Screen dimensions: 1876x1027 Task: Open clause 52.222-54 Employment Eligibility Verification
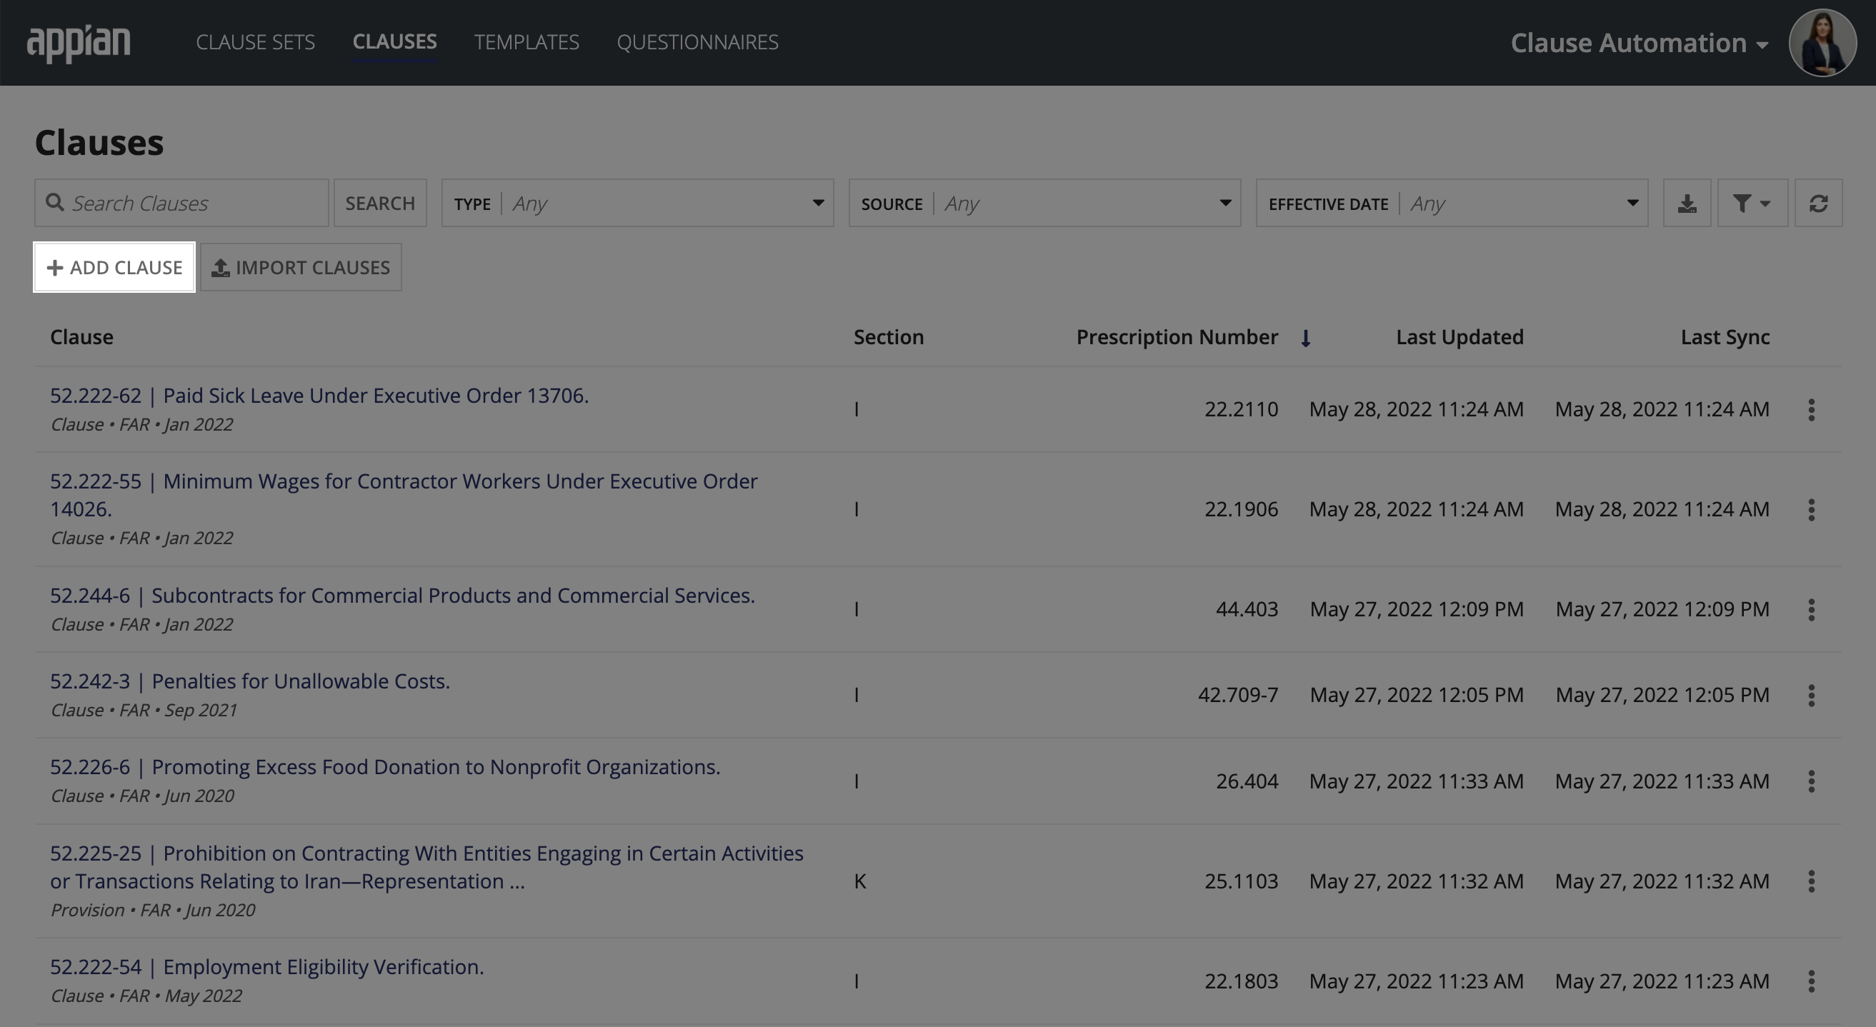(x=266, y=968)
